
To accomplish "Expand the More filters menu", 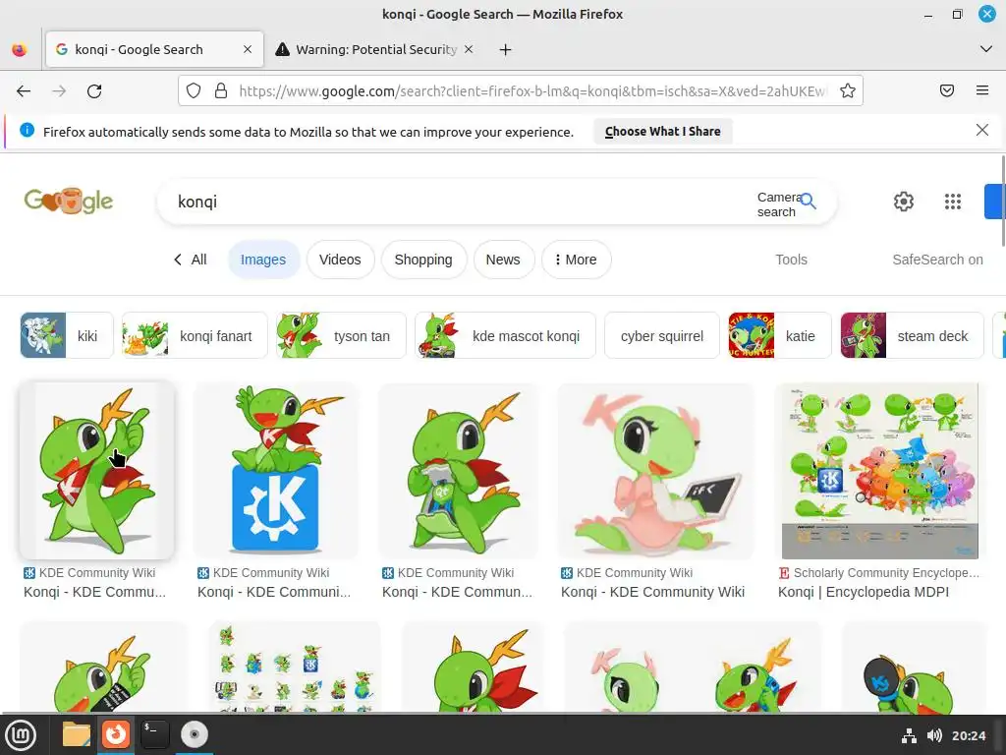I will tap(576, 260).
